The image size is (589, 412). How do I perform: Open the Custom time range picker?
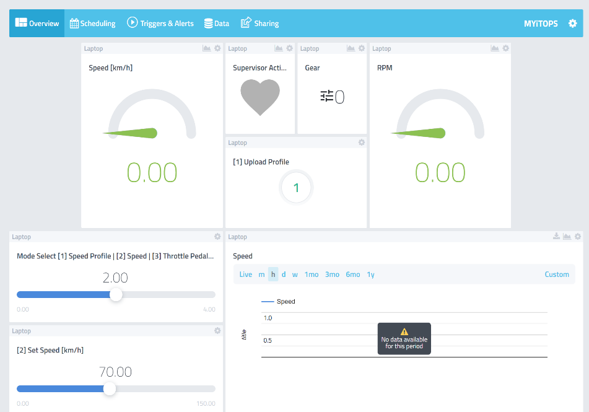[x=557, y=274]
